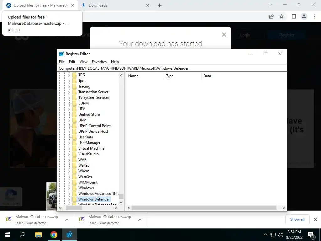Image resolution: width=321 pixels, height=241 pixels.
Task: Open the View menu in Registry Editor
Action: click(x=83, y=62)
